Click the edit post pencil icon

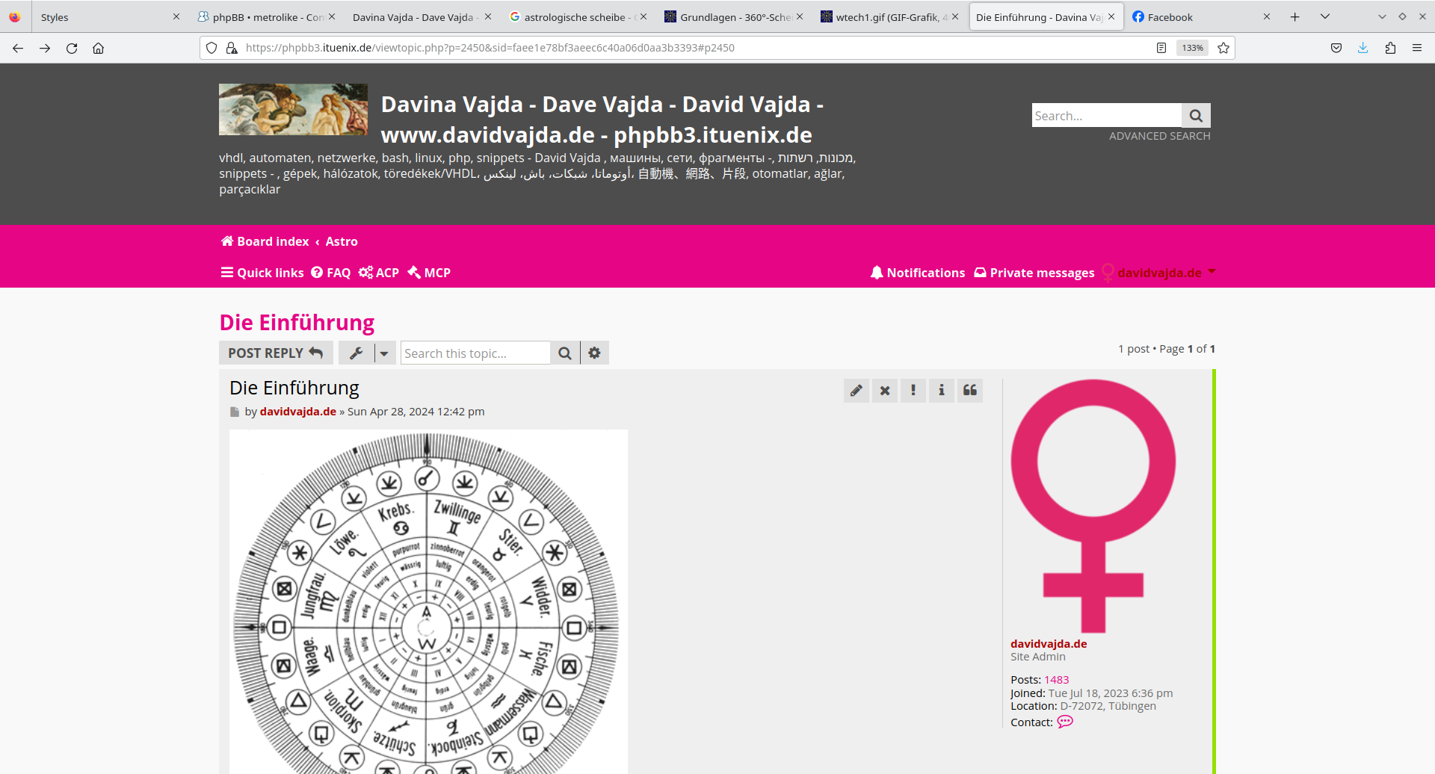(x=857, y=390)
